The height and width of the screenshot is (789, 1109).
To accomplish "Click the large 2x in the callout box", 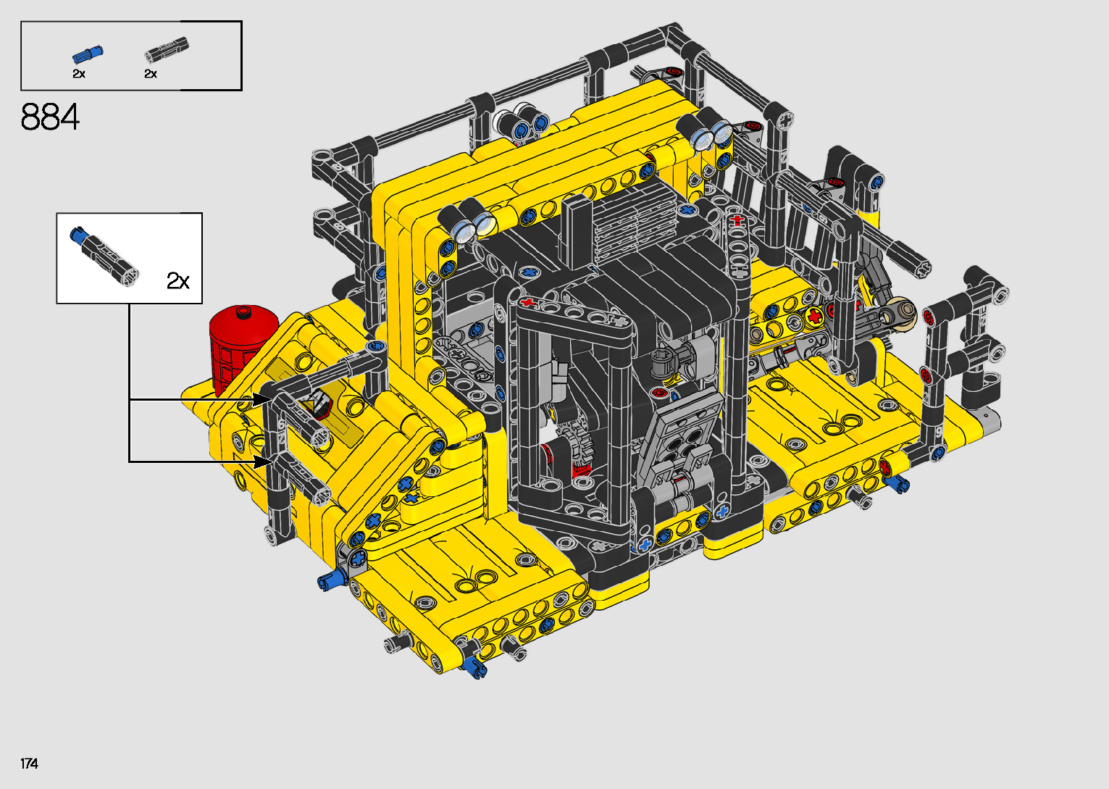I will [178, 280].
